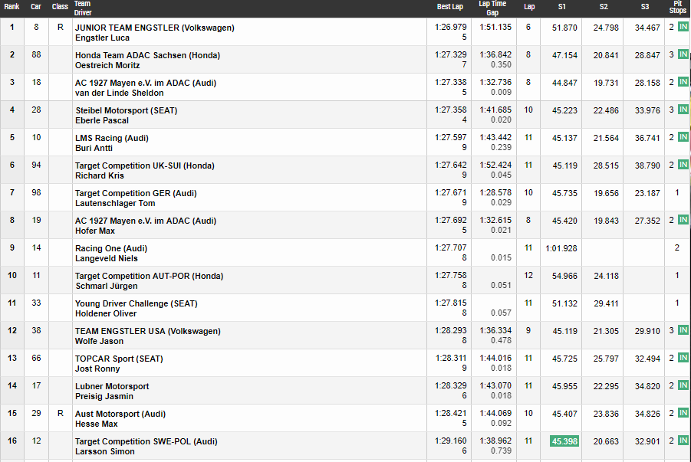Image resolution: width=691 pixels, height=462 pixels.
Task: Click the Pit Stops column header
Action: pyautogui.click(x=678, y=7)
